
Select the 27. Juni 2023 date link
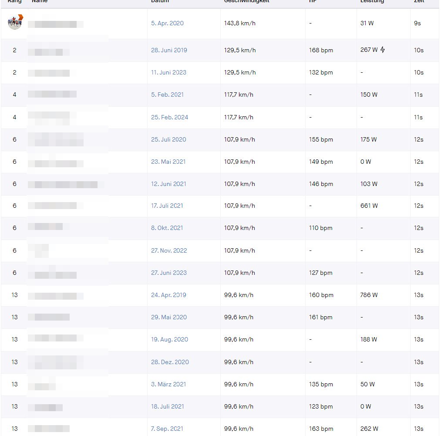pyautogui.click(x=168, y=273)
